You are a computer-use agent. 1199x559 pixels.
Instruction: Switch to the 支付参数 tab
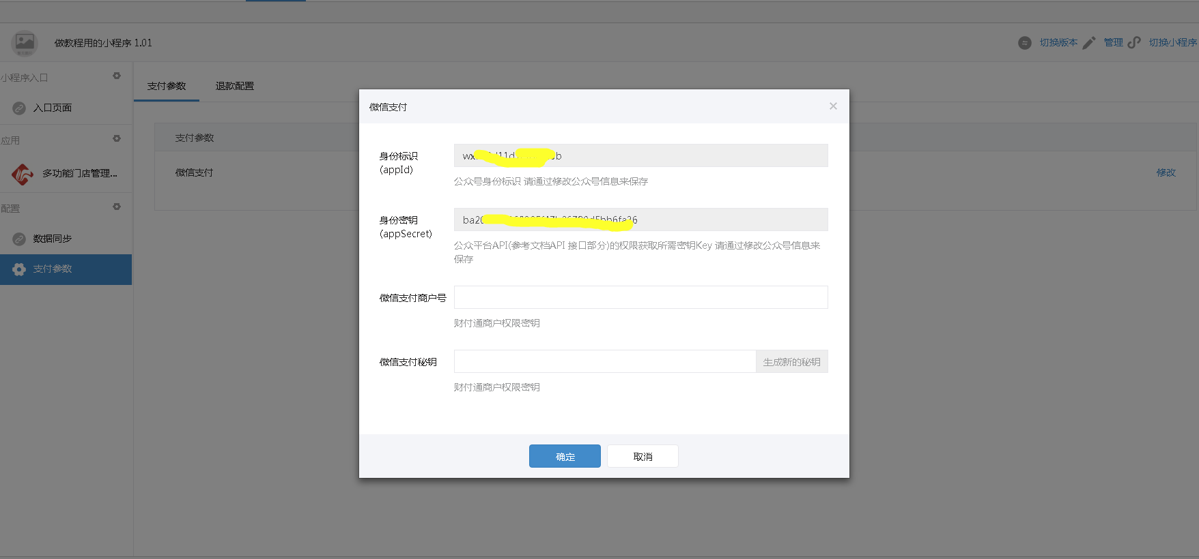tap(167, 86)
